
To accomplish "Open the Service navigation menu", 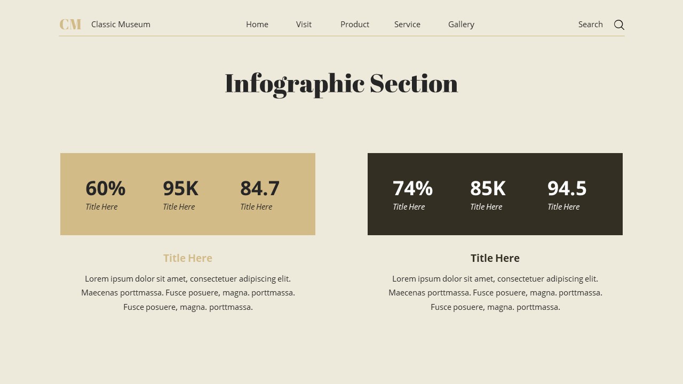I will [407, 24].
